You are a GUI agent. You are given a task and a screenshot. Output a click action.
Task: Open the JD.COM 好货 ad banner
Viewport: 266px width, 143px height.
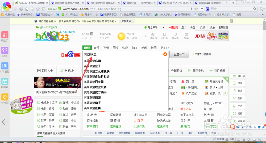pyautogui.click(x=211, y=36)
